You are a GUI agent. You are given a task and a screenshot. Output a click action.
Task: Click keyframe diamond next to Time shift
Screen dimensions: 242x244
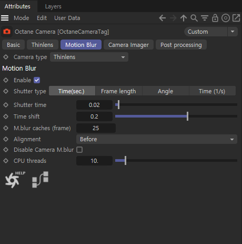point(6,116)
